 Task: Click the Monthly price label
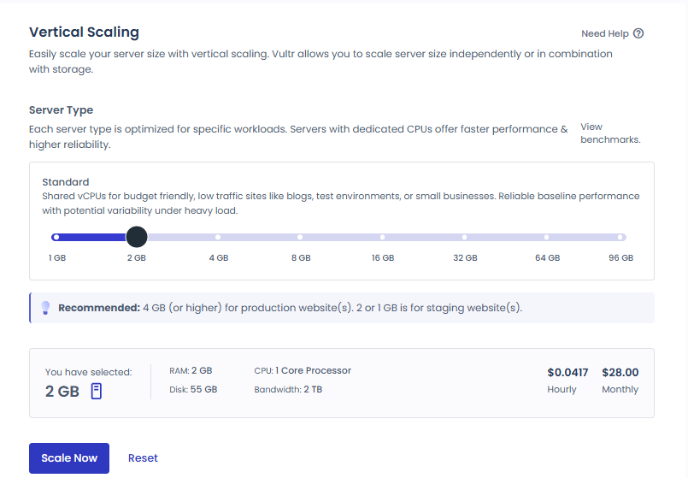[x=620, y=389]
